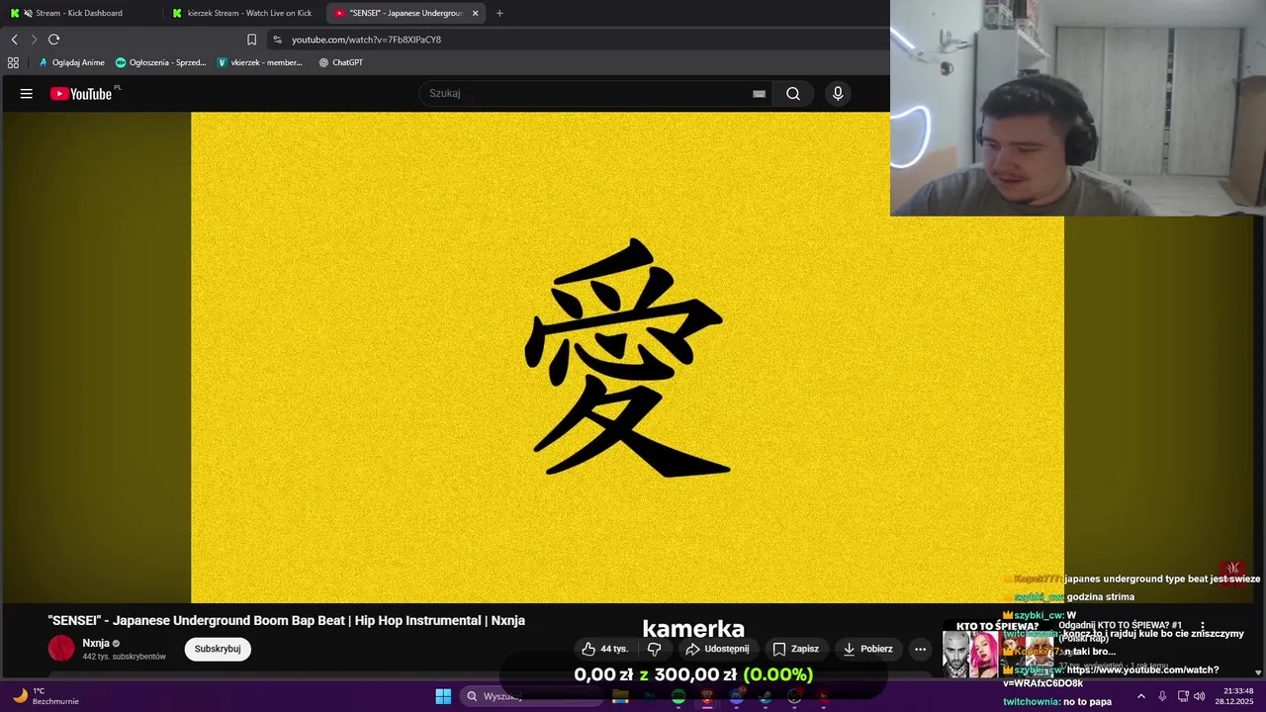This screenshot has height=712, width=1266.
Task: Open the browser apps grid icon
Action: click(x=13, y=62)
